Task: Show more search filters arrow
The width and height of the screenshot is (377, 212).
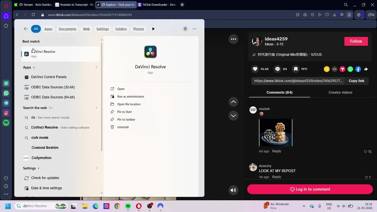Action: pos(153,29)
